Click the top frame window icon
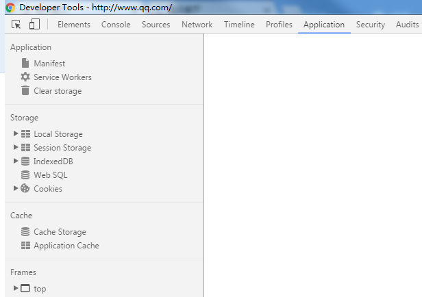The height and width of the screenshot is (297, 422). point(25,288)
